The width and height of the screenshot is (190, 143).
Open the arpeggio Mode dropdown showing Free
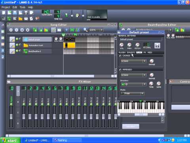(132, 93)
